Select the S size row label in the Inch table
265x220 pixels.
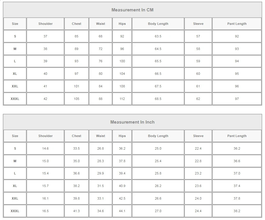pos(15,148)
